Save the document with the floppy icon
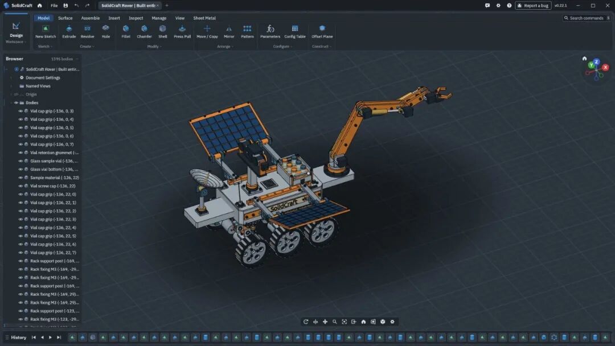Screen dimensions: 615x346 point(65,6)
